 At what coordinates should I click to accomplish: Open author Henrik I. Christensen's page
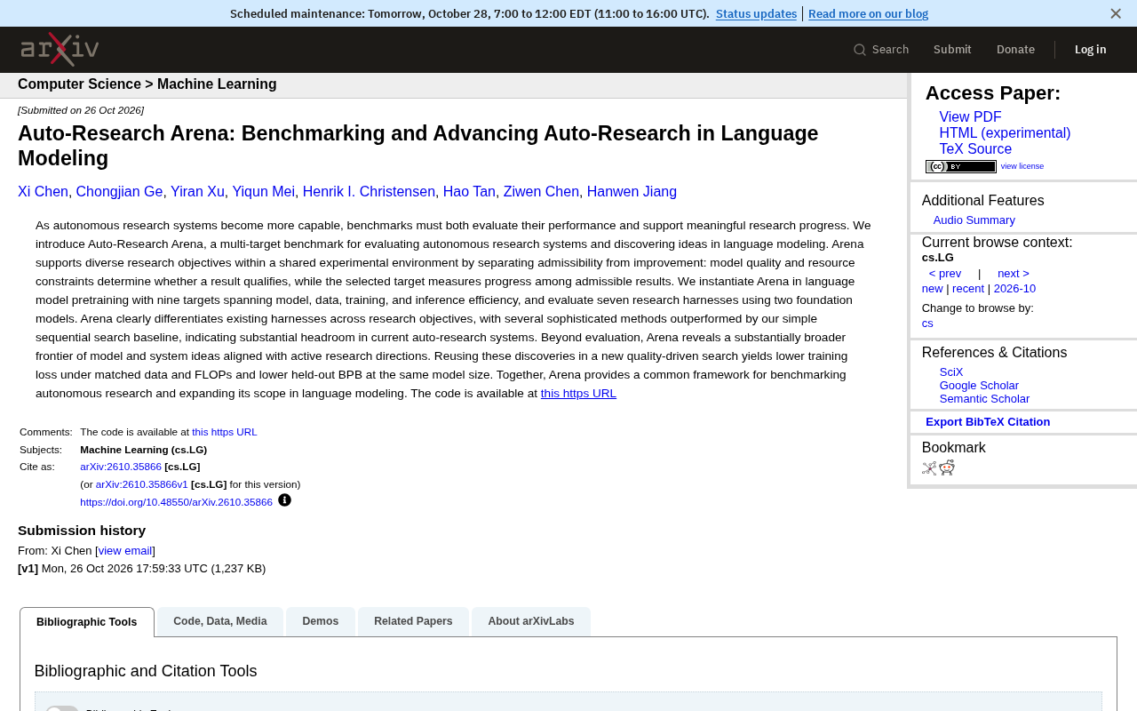(369, 192)
